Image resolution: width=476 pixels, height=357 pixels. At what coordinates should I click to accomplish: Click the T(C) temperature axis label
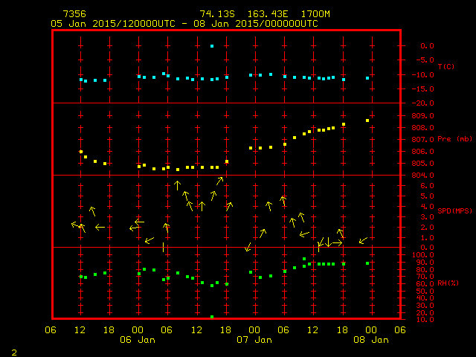coord(446,67)
